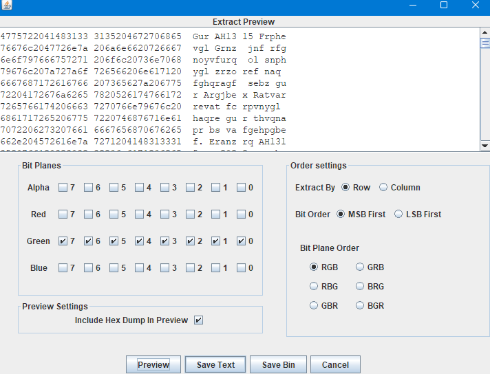Uncheck the Green 2 bit plane

190,241
